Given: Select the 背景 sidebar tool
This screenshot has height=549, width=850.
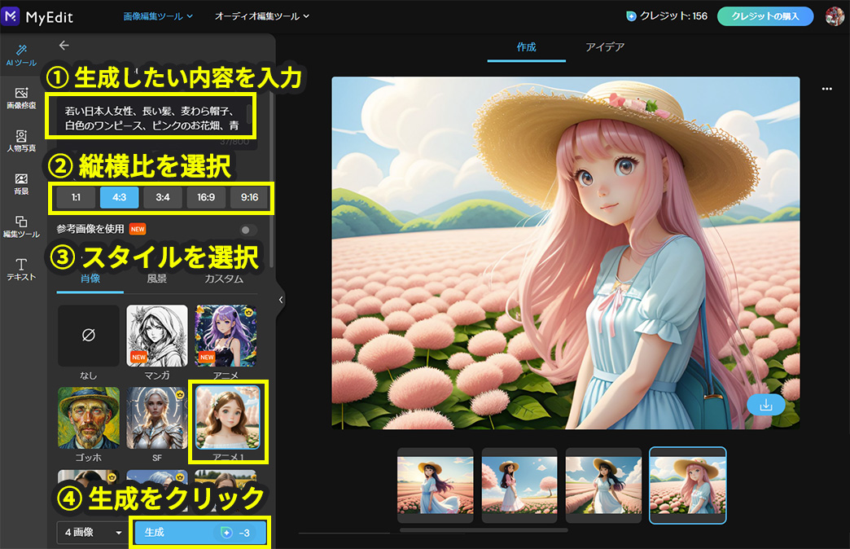Looking at the screenshot, I should (22, 184).
